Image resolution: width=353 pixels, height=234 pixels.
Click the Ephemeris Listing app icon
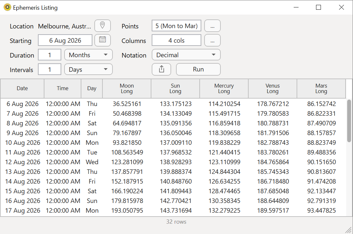click(x=7, y=7)
